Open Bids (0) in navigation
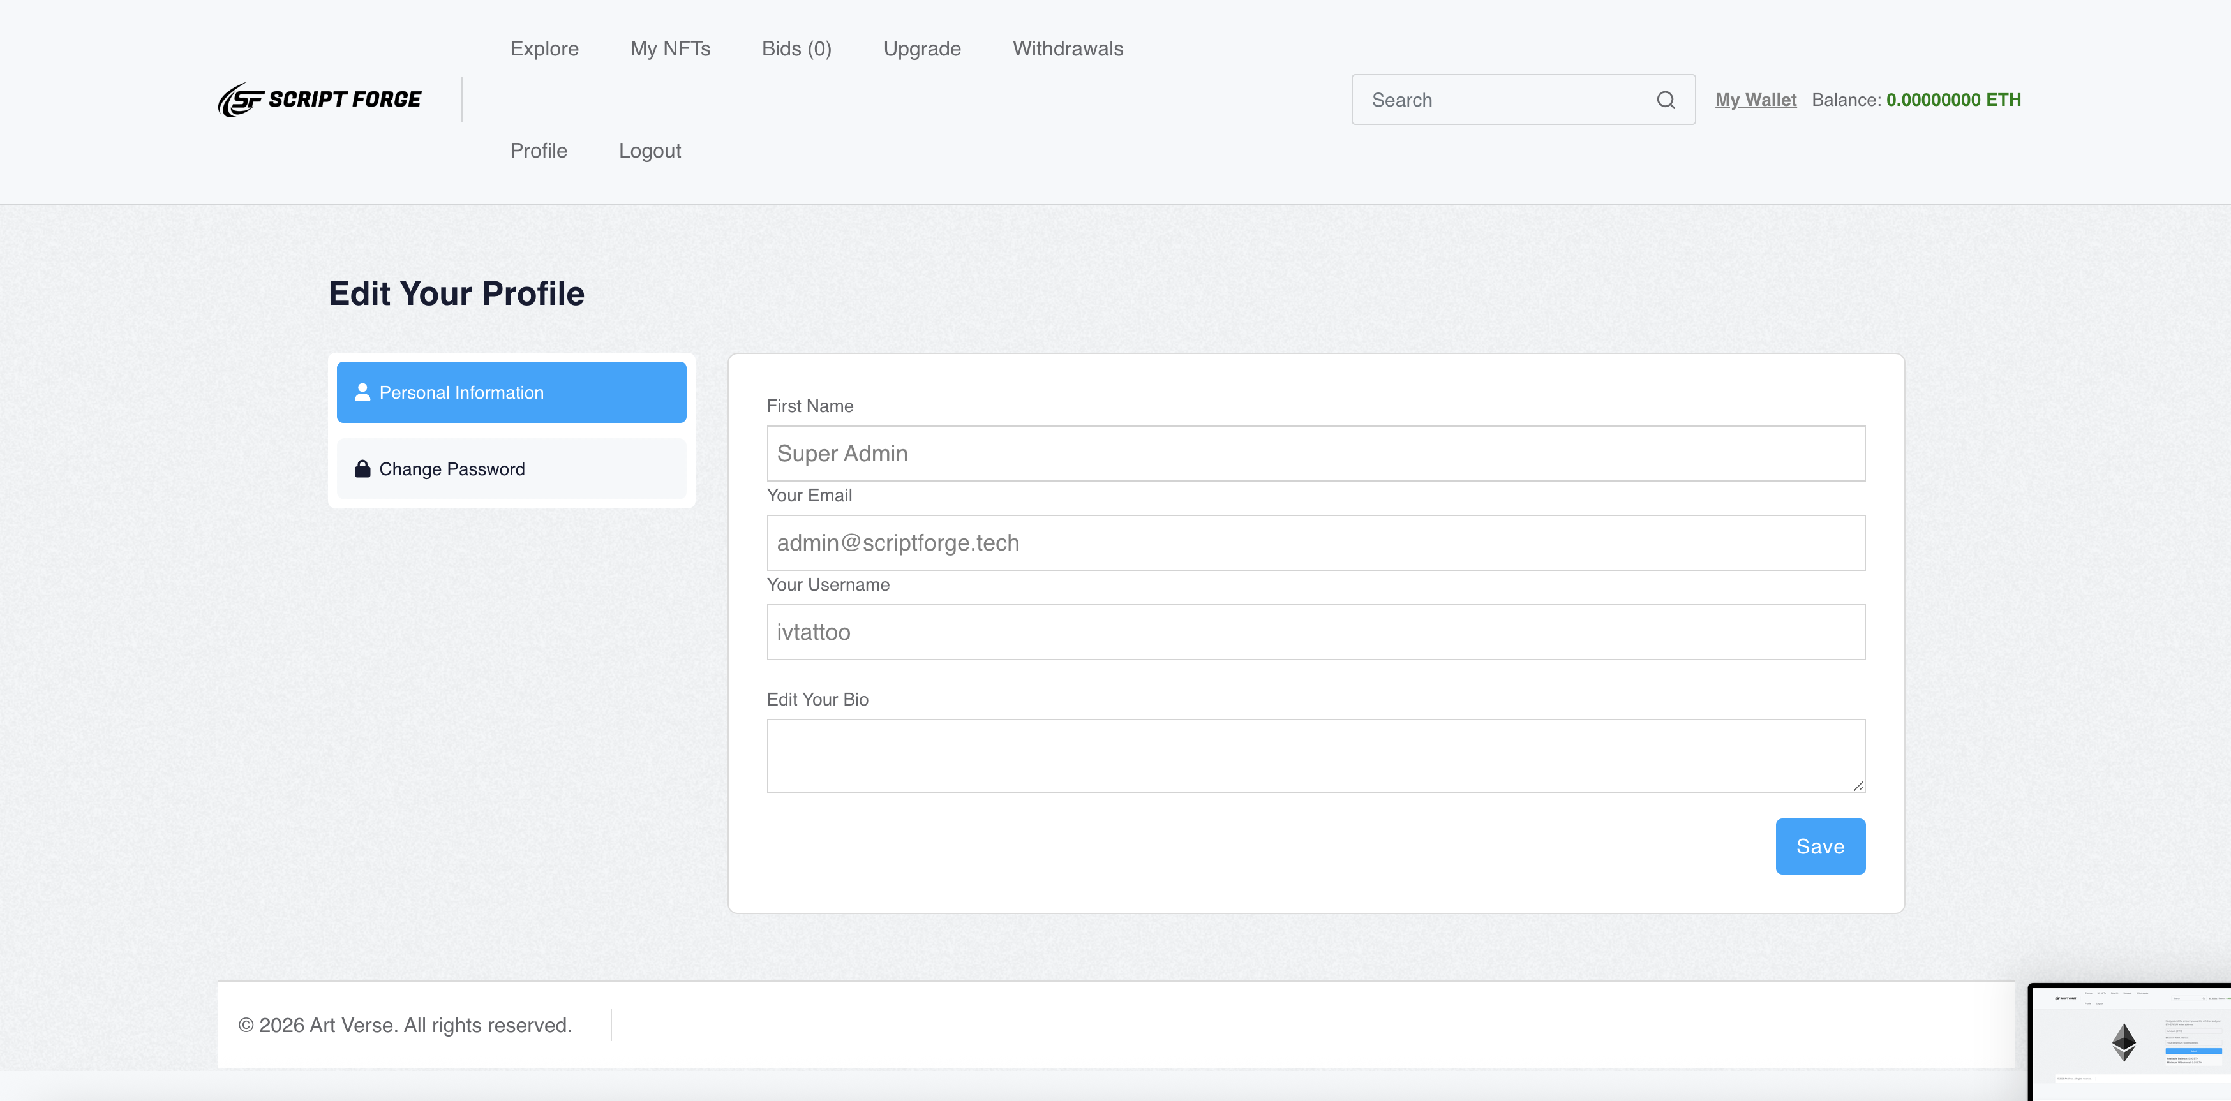Screen dimensions: 2231x1101 pyautogui.click(x=796, y=48)
